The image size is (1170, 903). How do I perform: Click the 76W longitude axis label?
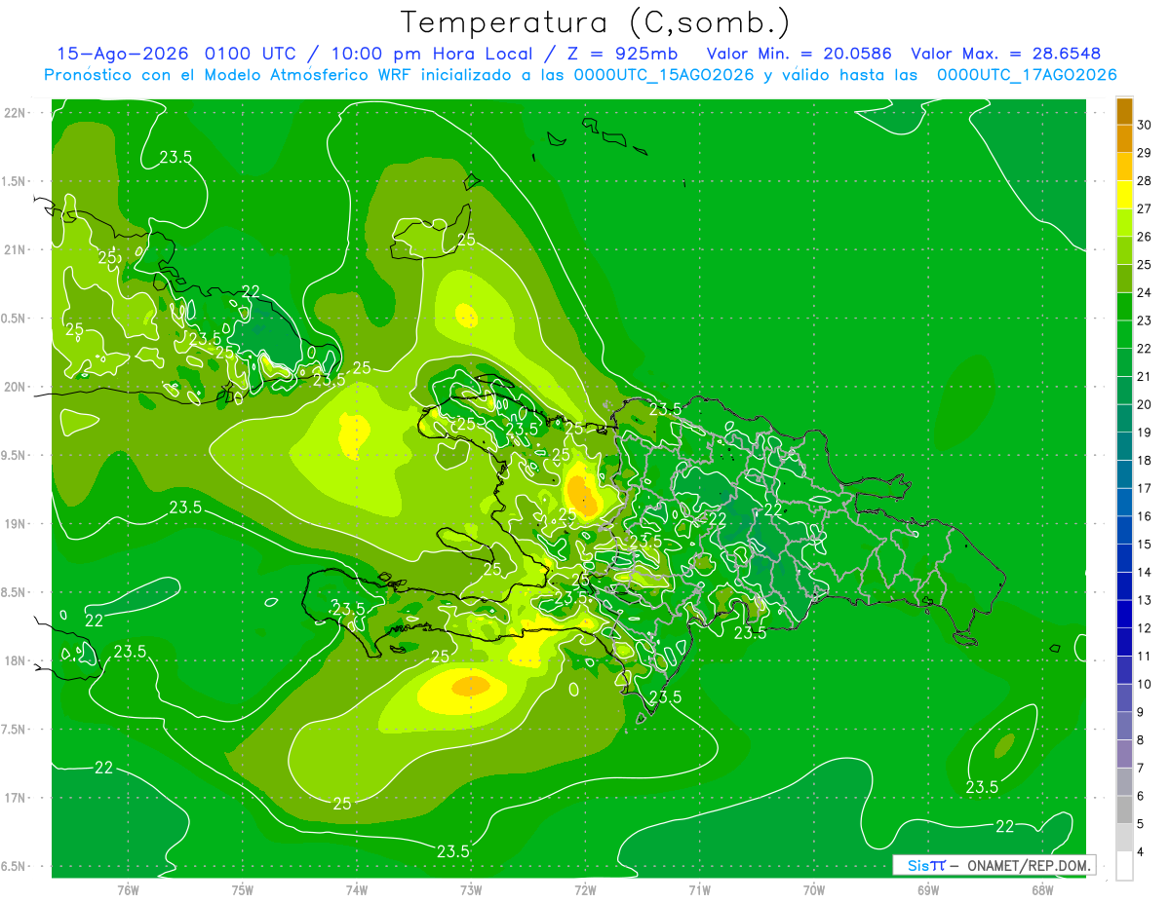click(128, 889)
